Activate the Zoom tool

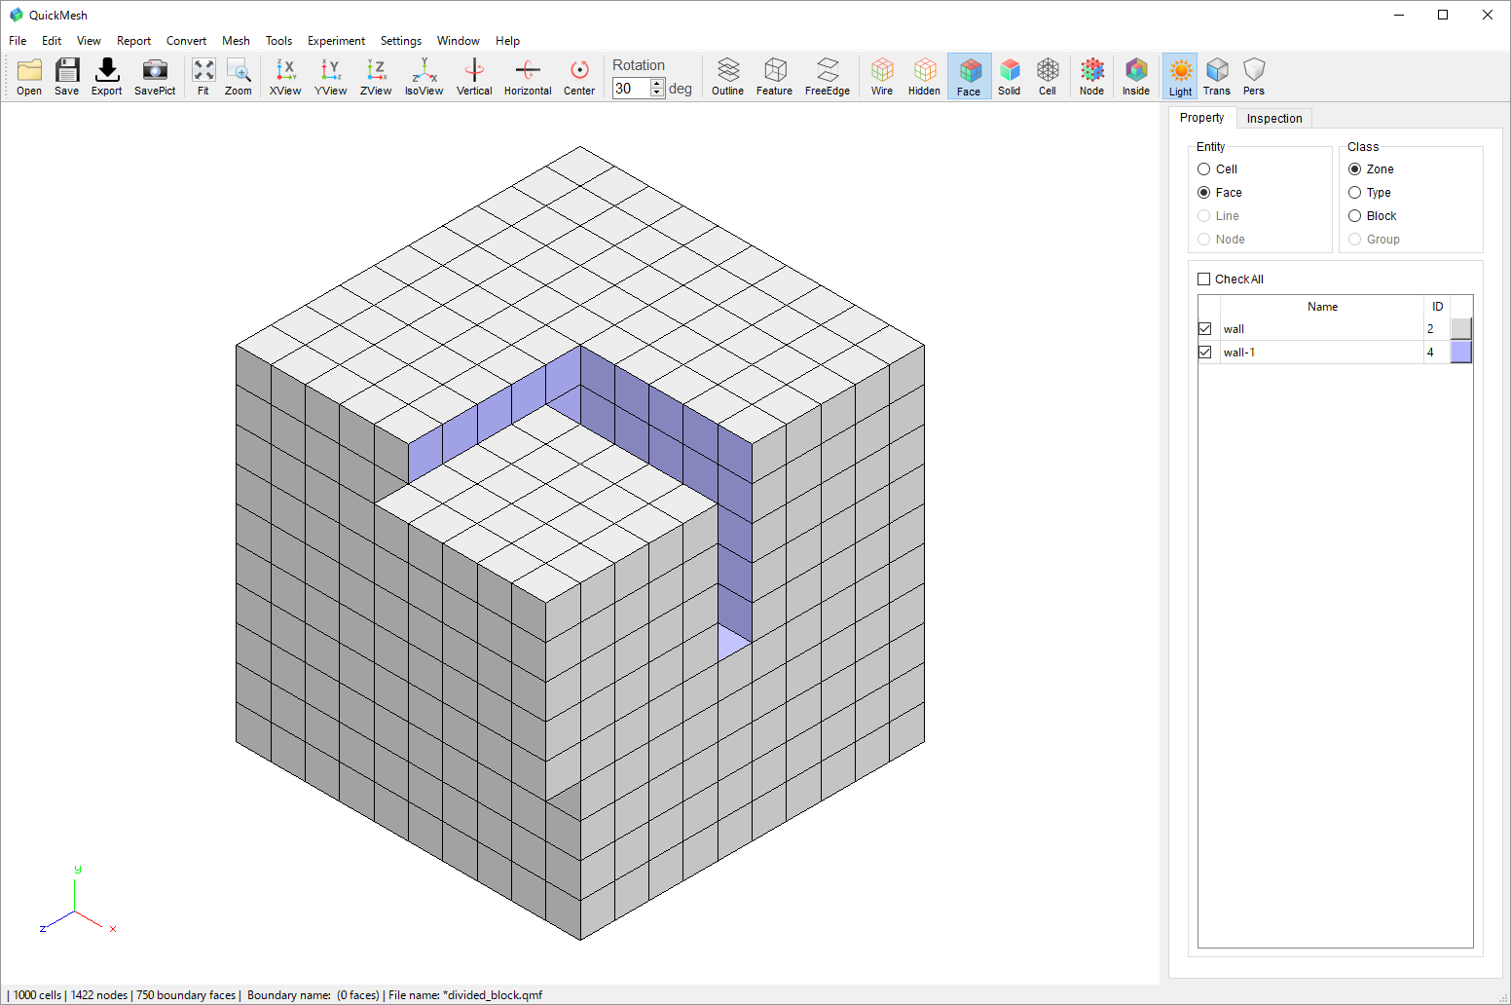(239, 76)
